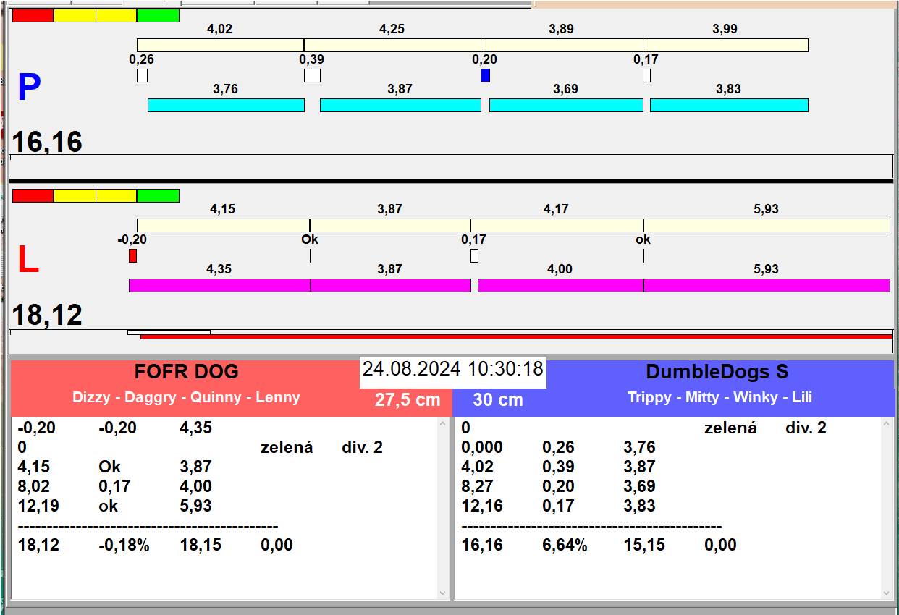Click the 27,5 cm jump height label
Image resolution: width=899 pixels, height=615 pixels.
pos(408,400)
